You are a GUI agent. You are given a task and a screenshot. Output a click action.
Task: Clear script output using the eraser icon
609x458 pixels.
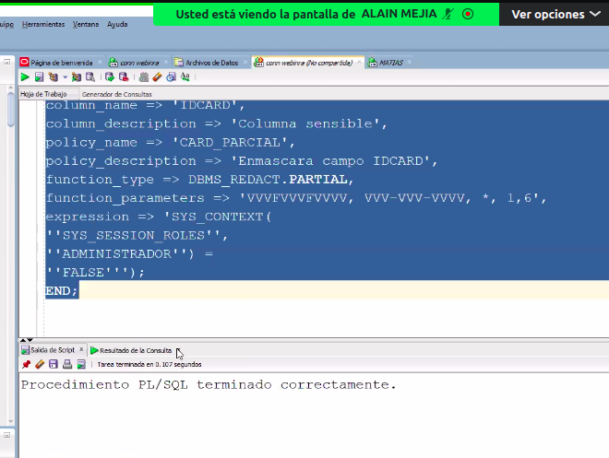coord(40,365)
